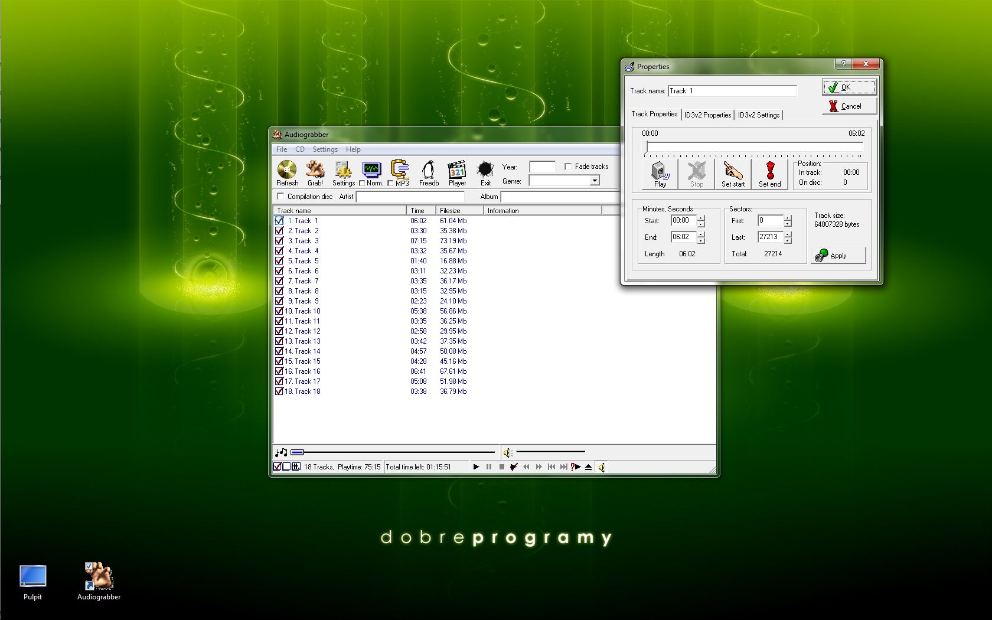
Task: Click the volume speaker icon beside the volume slider
Action: 508,452
